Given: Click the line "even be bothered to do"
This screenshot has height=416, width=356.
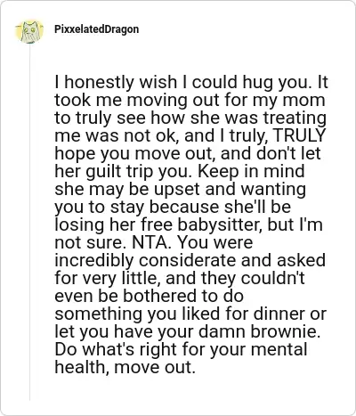Looking at the screenshot, I should (x=150, y=296).
